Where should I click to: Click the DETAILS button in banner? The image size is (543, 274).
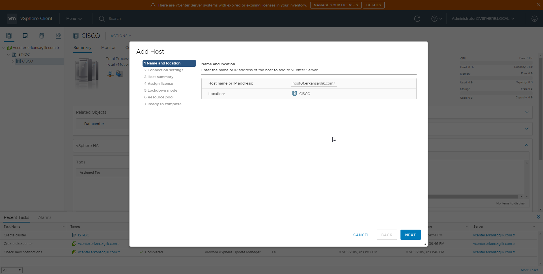(374, 5)
